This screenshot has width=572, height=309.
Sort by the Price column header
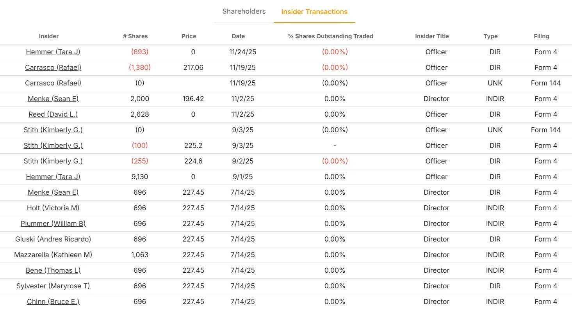click(189, 36)
